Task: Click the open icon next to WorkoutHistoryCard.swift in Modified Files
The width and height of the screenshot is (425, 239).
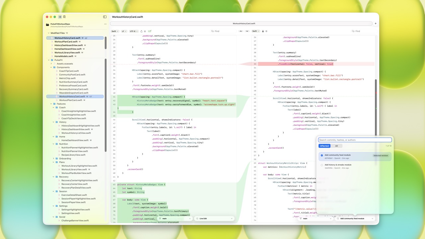Action: coord(86,38)
